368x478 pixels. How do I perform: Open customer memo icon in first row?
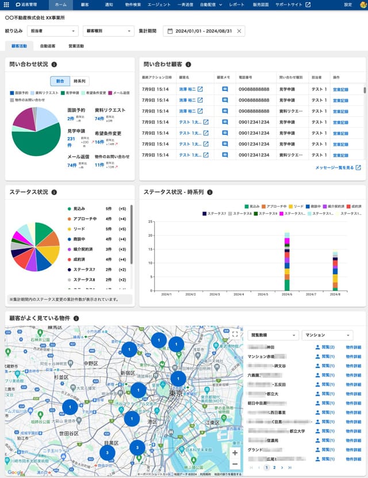pyautogui.click(x=225, y=89)
